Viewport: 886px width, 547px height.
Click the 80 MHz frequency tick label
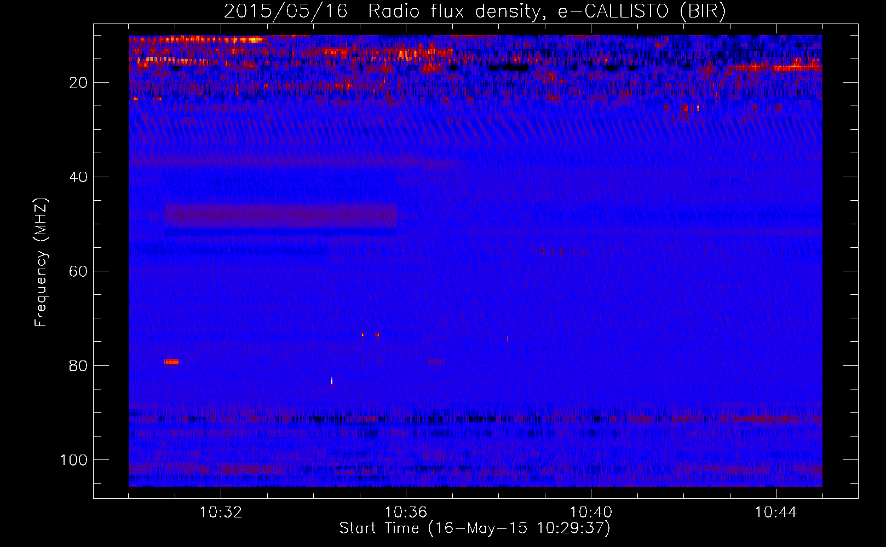pyautogui.click(x=79, y=366)
